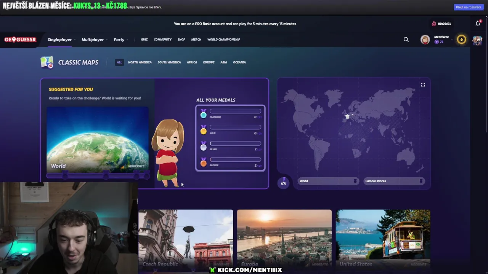Viewport: 488px width, 274px height.
Task: Filter maps by Africa
Action: click(x=192, y=62)
